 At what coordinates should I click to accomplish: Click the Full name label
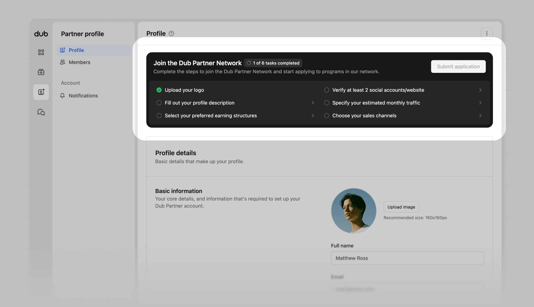click(x=342, y=246)
